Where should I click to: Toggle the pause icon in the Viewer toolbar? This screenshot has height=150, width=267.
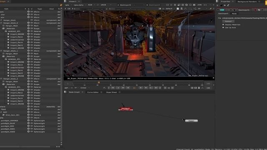(x=194, y=5)
